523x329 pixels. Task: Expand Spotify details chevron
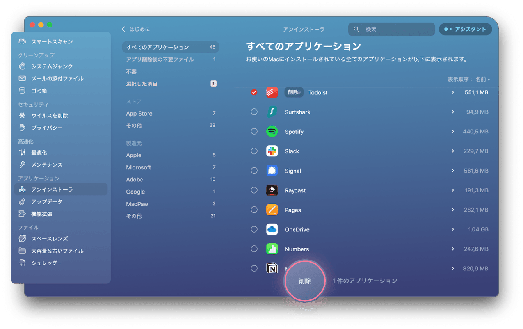[x=453, y=132]
